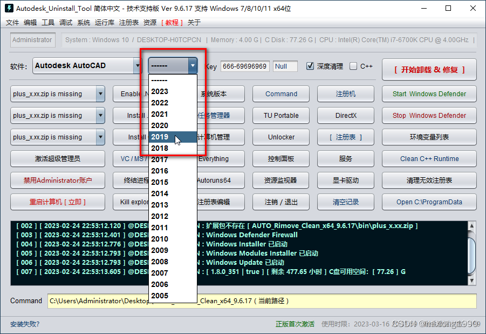The height and width of the screenshot is (334, 486).
Task: Click log panel scroll down arrow
Action: click(x=471, y=280)
